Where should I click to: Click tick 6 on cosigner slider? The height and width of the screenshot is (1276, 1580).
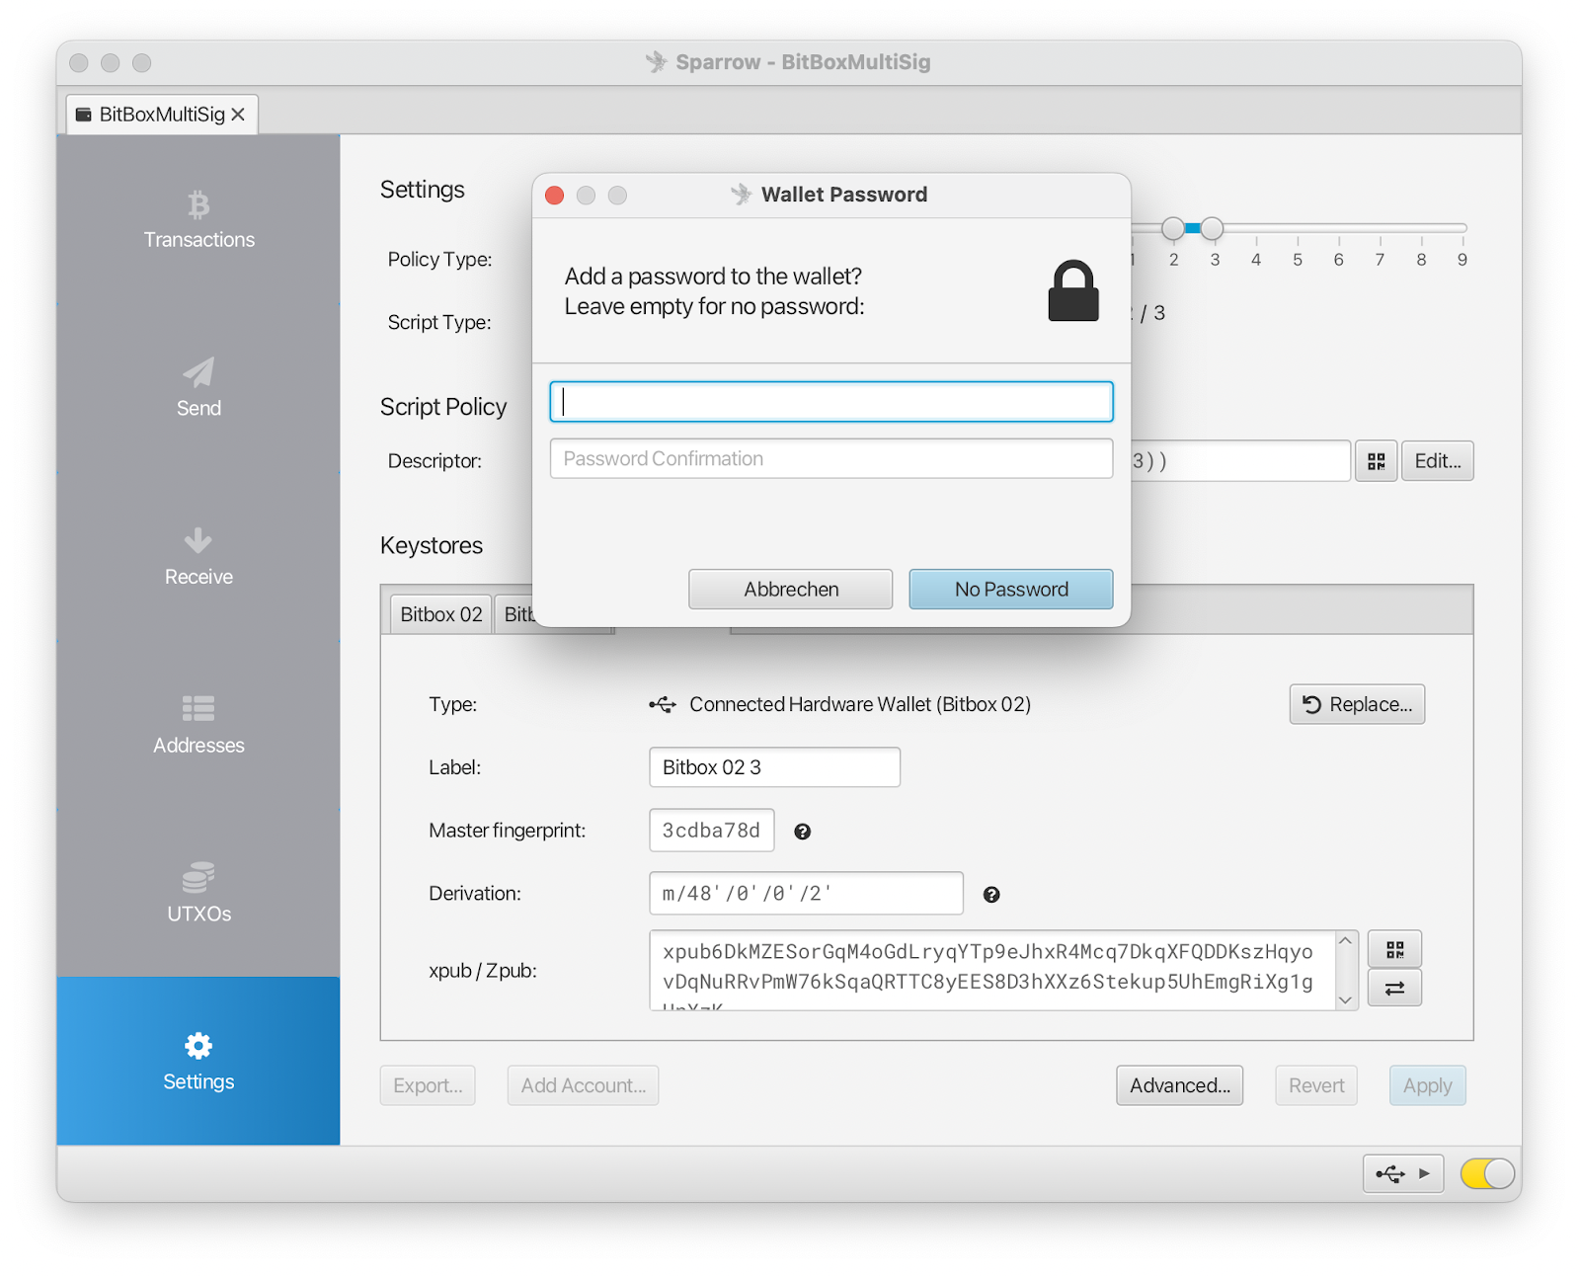click(1338, 260)
